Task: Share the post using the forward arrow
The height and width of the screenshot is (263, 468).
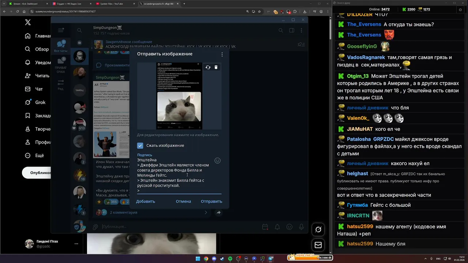Action: click(218, 213)
